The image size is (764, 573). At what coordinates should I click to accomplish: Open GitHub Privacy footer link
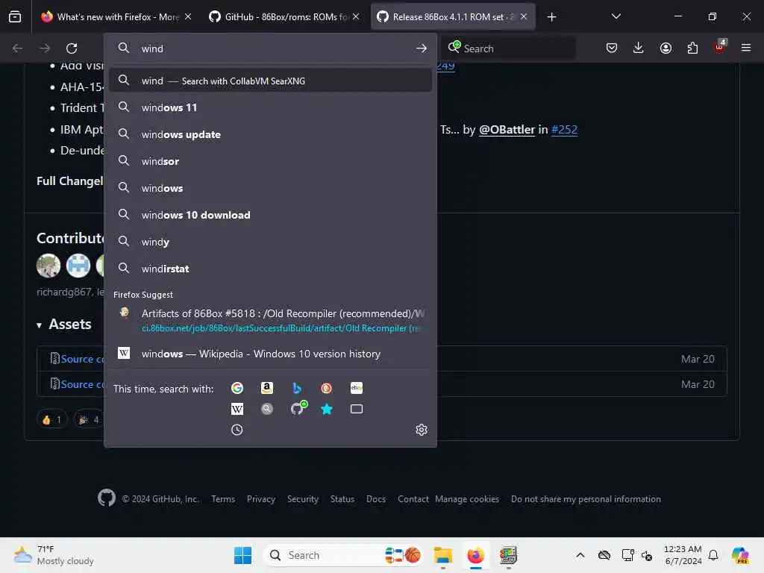coord(260,499)
